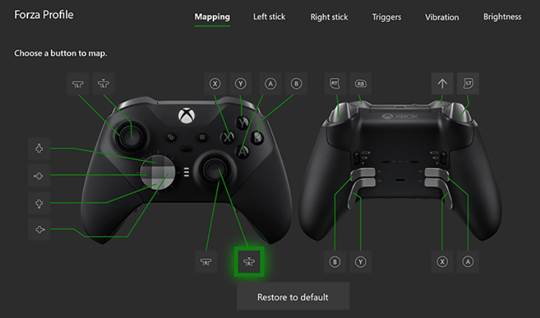Choose the paddle mapped to B
The height and width of the screenshot is (318, 540).
pos(335,262)
